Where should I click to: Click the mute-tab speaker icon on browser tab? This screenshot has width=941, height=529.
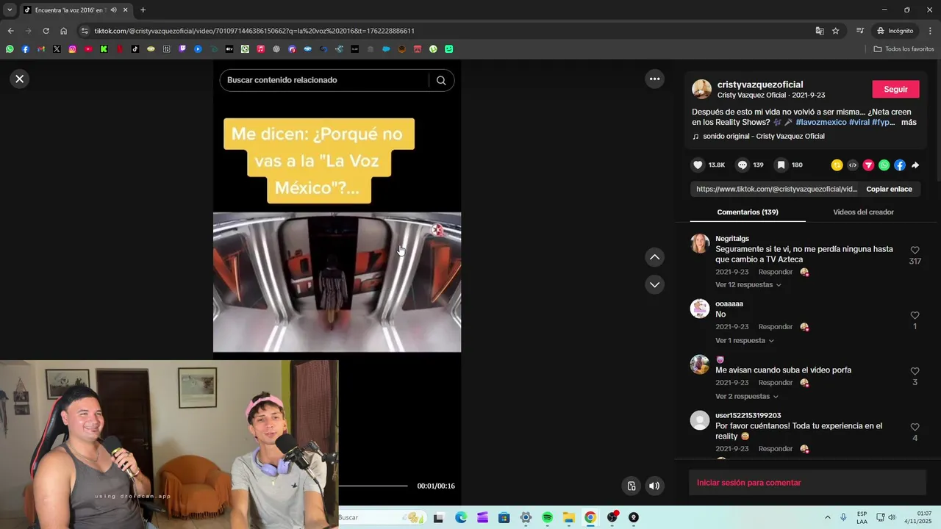tap(113, 10)
